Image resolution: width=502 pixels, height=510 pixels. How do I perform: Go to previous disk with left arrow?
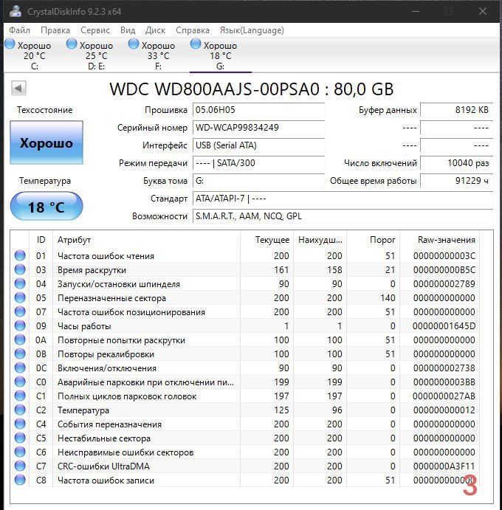click(x=18, y=88)
